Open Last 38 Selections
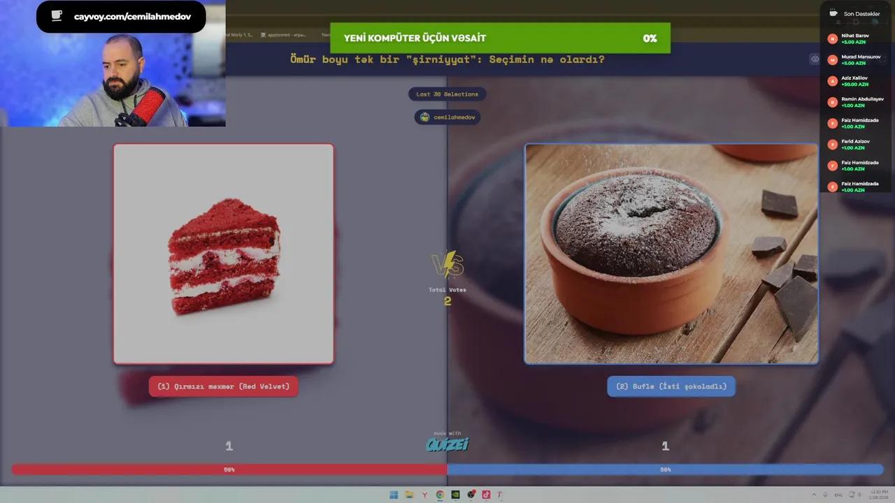 [x=447, y=94]
